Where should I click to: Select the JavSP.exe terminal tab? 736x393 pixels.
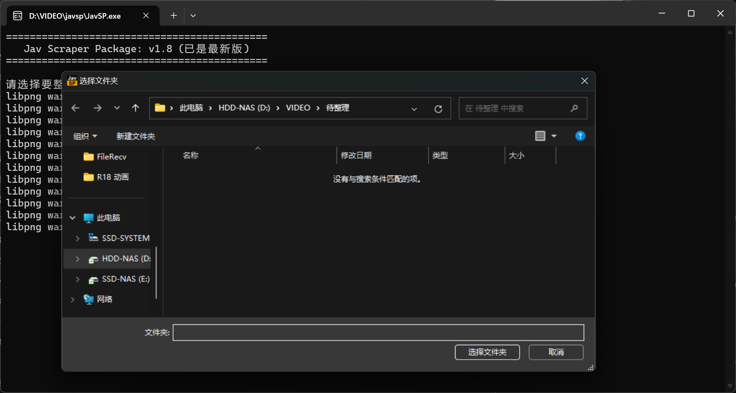coord(75,16)
